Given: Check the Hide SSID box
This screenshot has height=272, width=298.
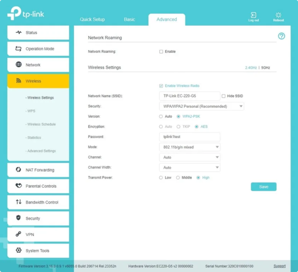Looking at the screenshot, I should click(x=223, y=96).
